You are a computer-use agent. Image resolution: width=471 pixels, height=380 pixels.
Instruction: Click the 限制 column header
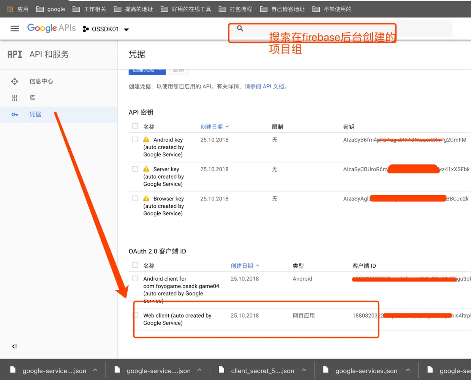pos(277,127)
